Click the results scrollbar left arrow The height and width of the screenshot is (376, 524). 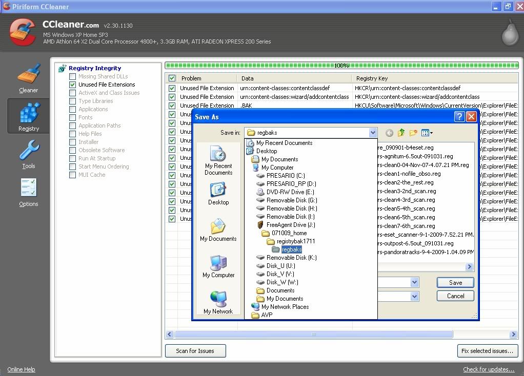pos(169,335)
